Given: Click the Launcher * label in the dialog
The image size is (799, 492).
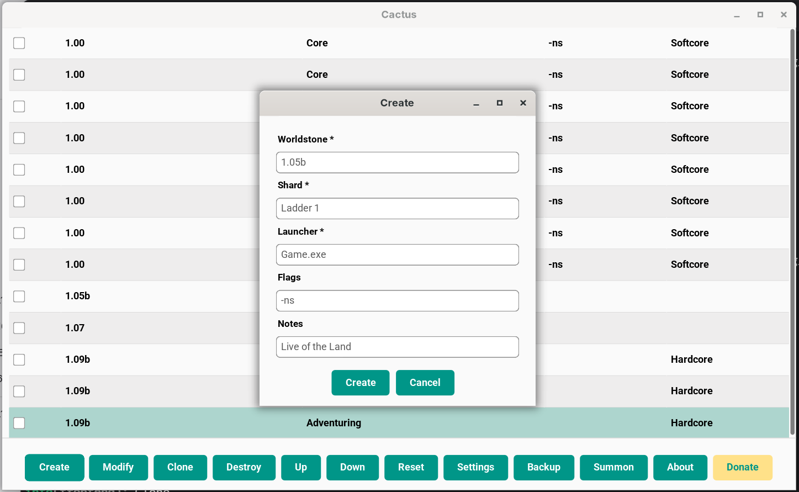Looking at the screenshot, I should pos(301,231).
